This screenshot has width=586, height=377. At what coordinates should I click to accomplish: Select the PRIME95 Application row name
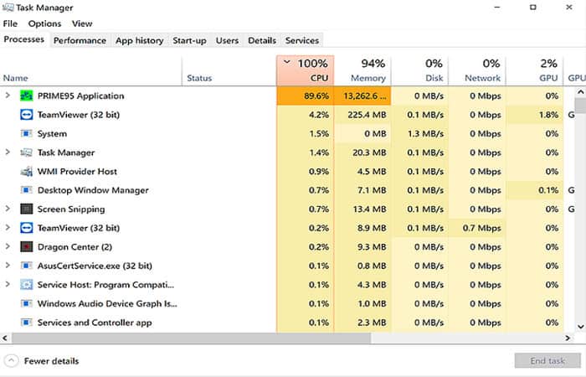coord(80,96)
